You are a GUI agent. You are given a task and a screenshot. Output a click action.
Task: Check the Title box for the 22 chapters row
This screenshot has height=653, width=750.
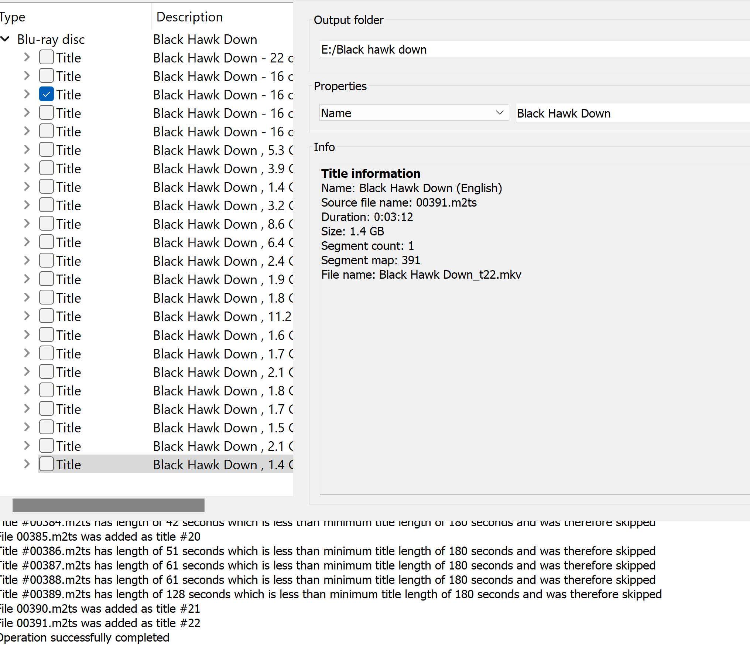click(x=47, y=58)
